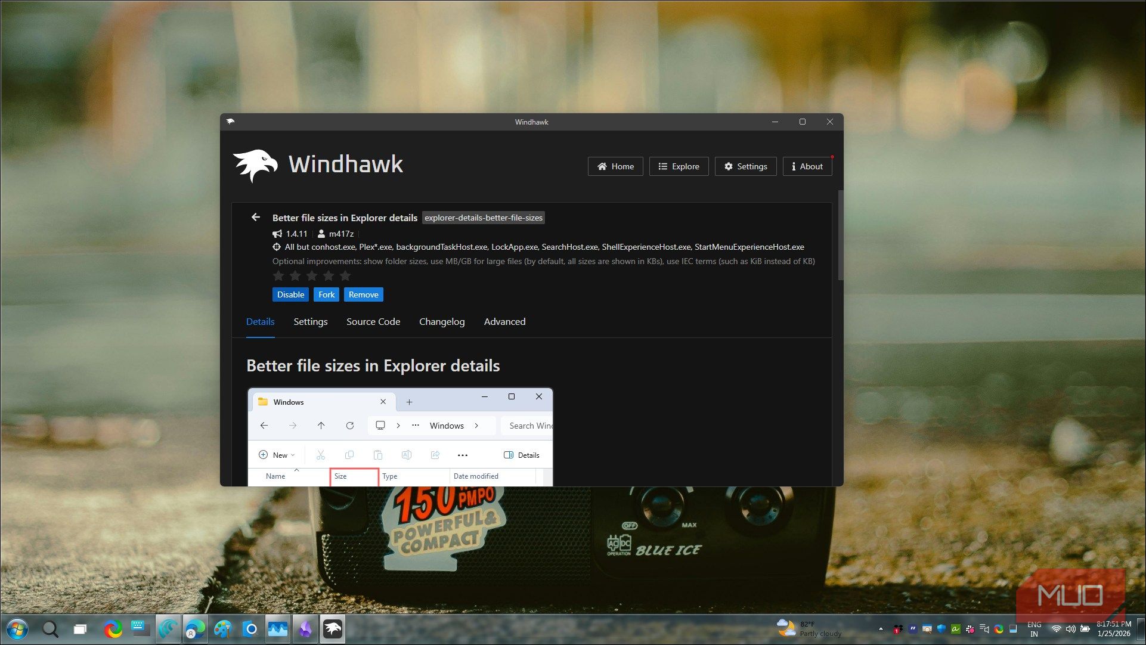Open Windhawk Settings from the top navigation buttons
This screenshot has width=1146, height=645.
[745, 166]
